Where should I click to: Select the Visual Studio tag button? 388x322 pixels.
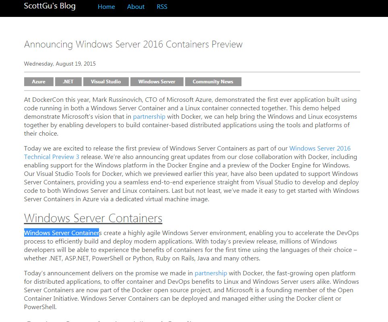[x=106, y=82]
